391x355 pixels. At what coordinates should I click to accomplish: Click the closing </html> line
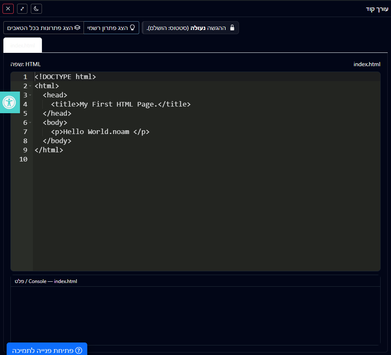point(49,150)
